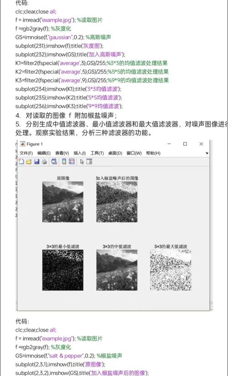The image size is (228, 376).
Task: Click the plot title 3×3的最小值滤波
Action: (x=63, y=247)
